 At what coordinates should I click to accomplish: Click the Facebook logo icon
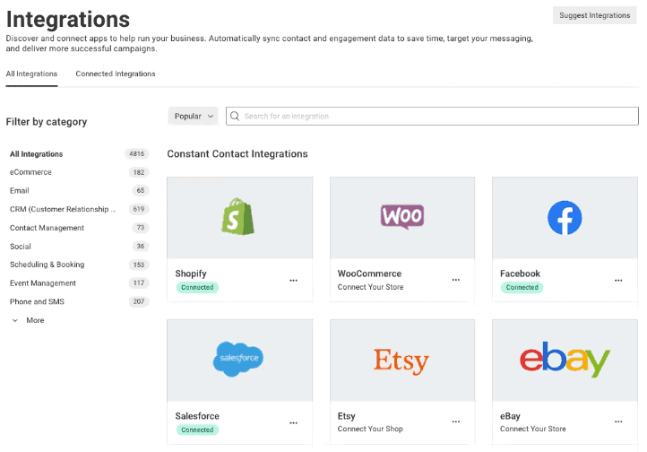pyautogui.click(x=565, y=217)
